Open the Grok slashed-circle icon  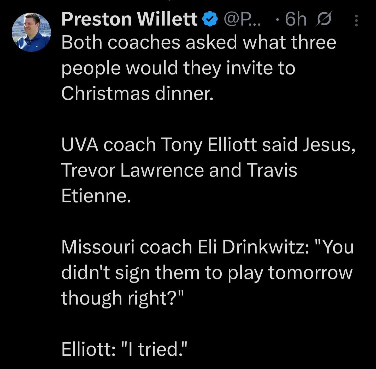pos(324,19)
